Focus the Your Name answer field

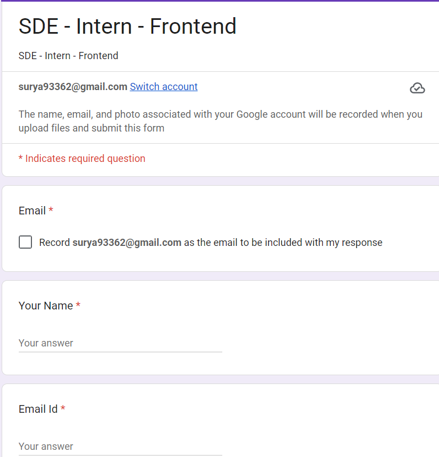click(120, 343)
